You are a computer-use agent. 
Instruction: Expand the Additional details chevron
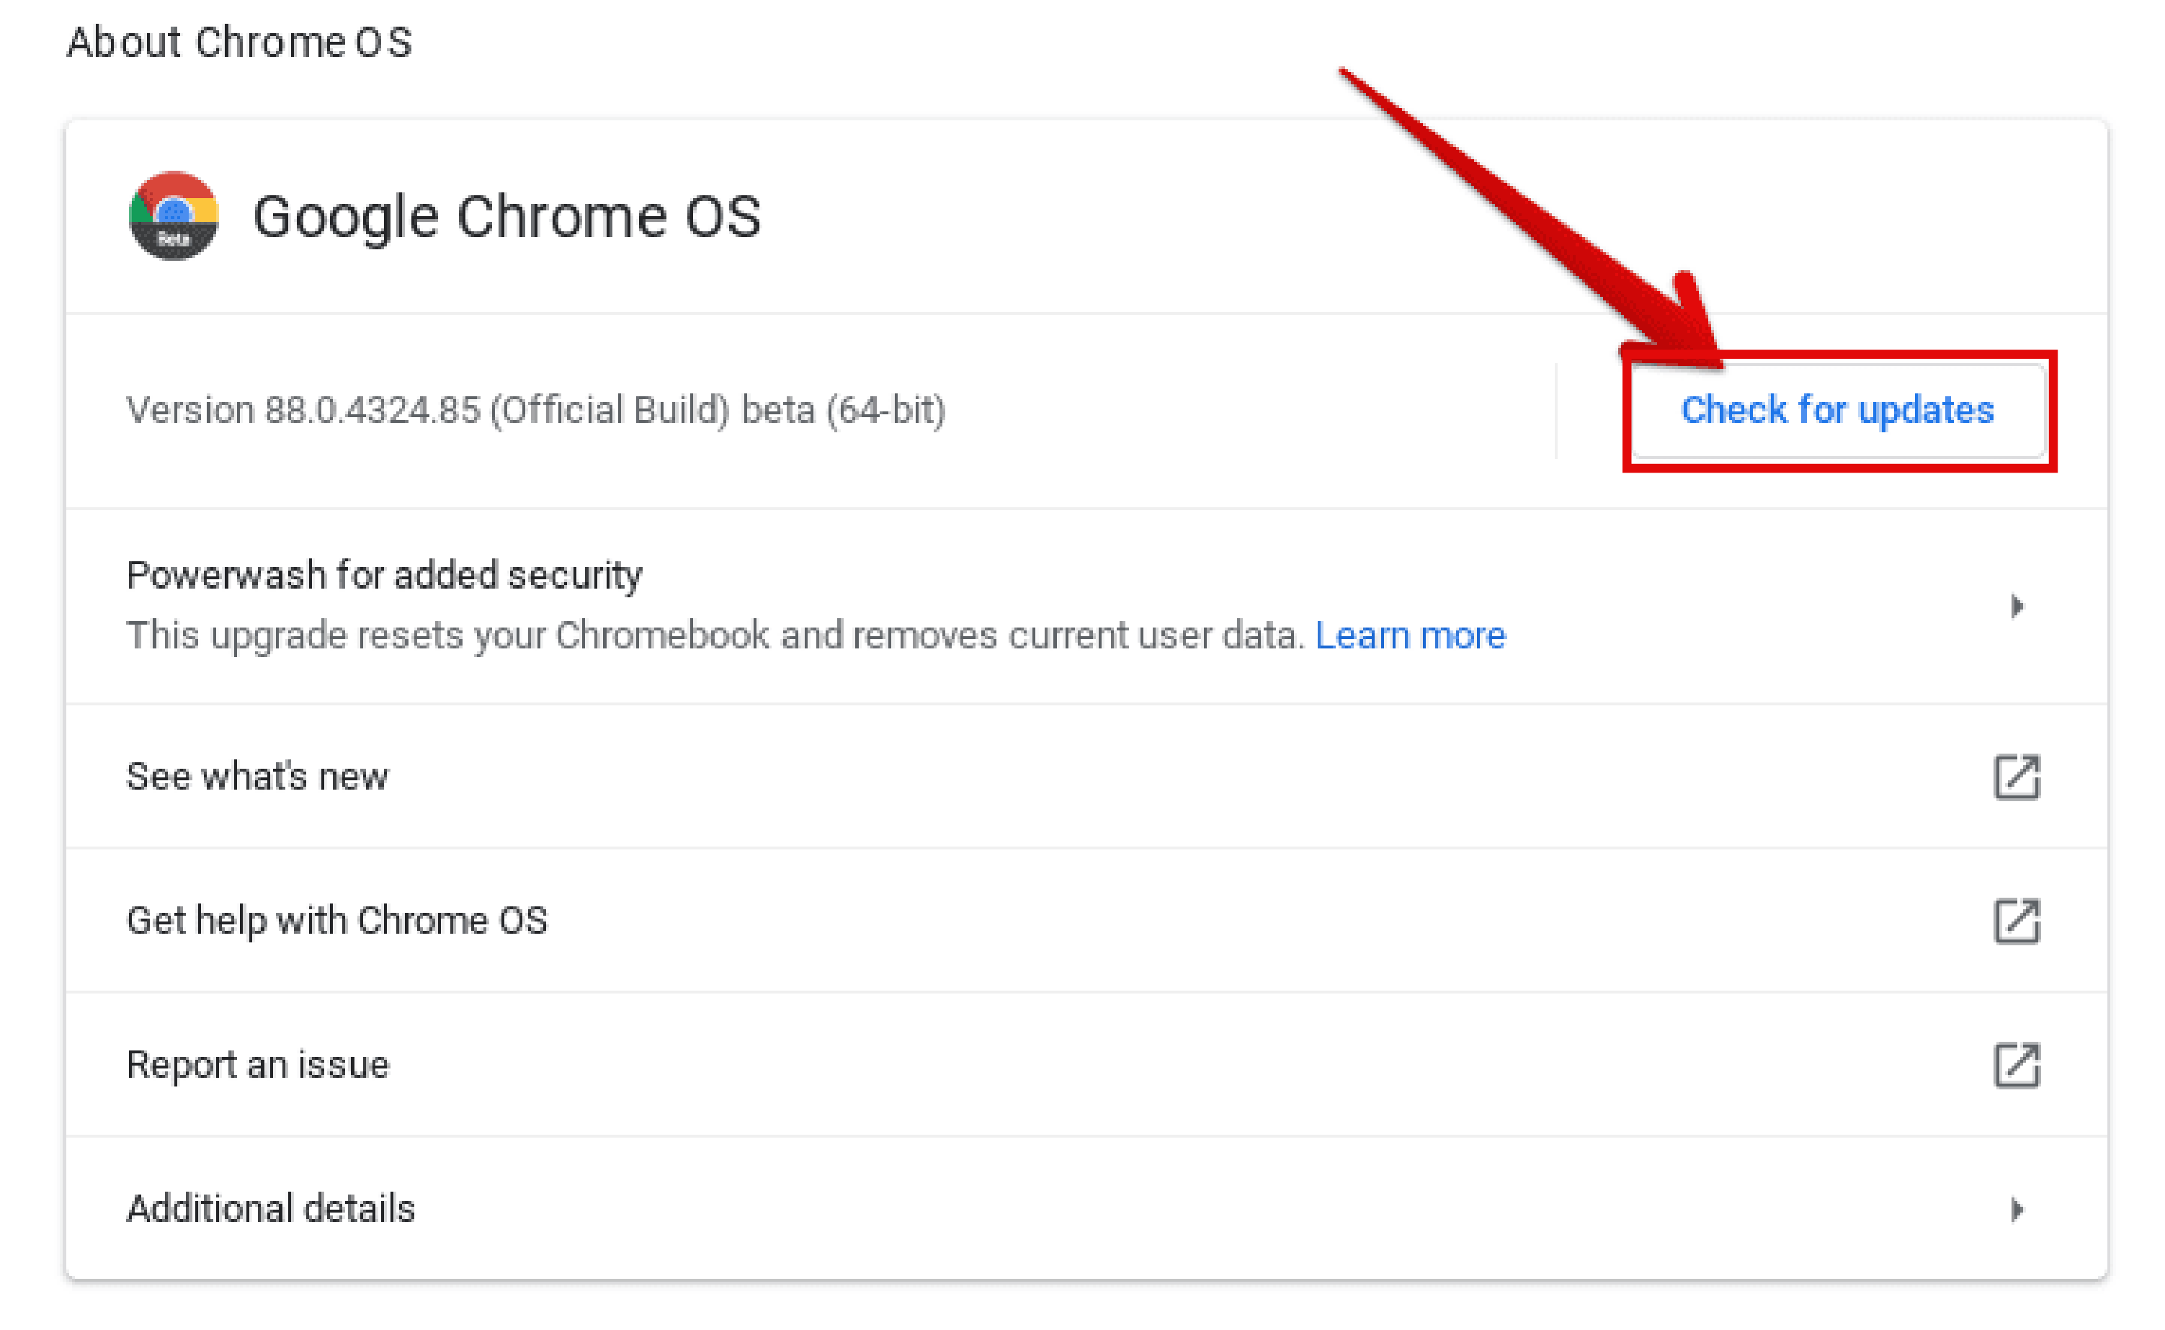coord(2017,1210)
